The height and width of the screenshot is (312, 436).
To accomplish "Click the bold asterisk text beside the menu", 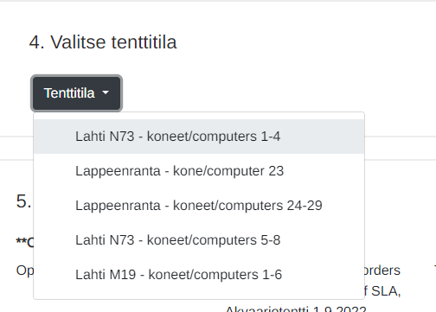I will (25, 242).
